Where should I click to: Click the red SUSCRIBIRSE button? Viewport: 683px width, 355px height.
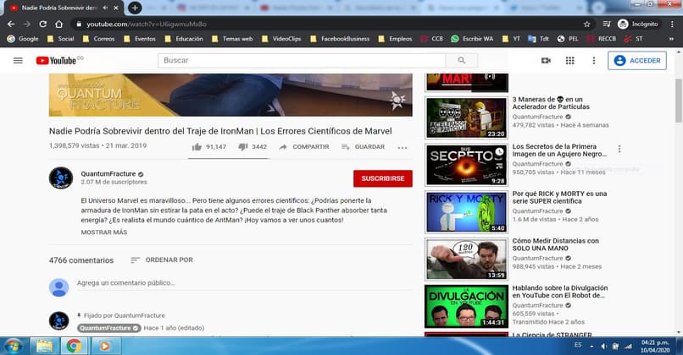382,178
